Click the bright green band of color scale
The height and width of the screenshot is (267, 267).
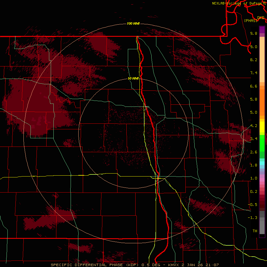click(x=262, y=143)
